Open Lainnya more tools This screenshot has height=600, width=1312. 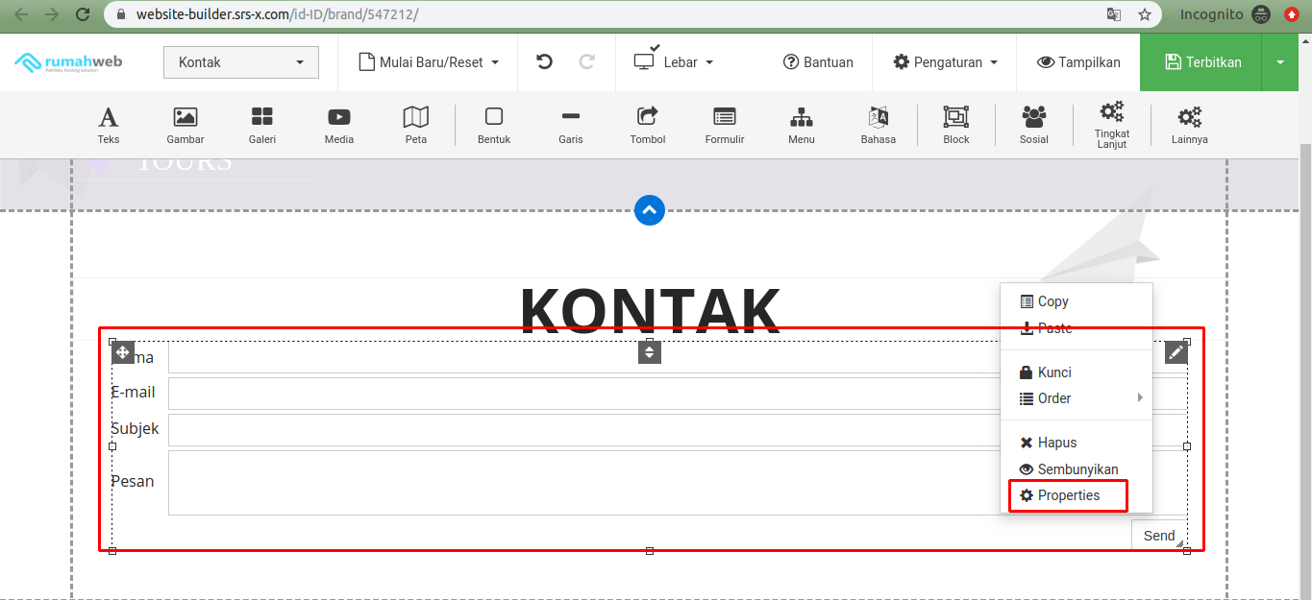tap(1190, 126)
